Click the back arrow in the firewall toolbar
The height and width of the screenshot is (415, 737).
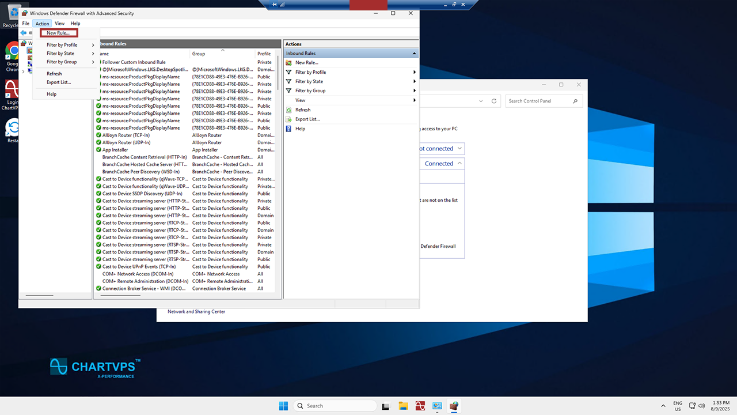tap(24, 33)
